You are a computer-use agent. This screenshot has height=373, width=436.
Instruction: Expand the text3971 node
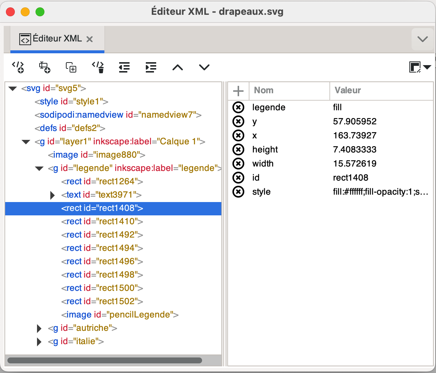pos(53,195)
